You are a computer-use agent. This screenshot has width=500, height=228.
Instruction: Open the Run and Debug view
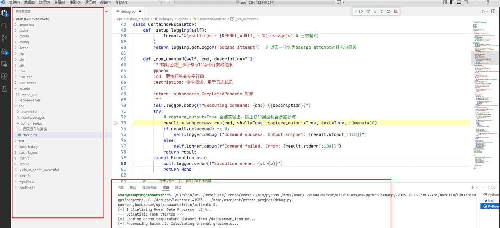point(4,51)
